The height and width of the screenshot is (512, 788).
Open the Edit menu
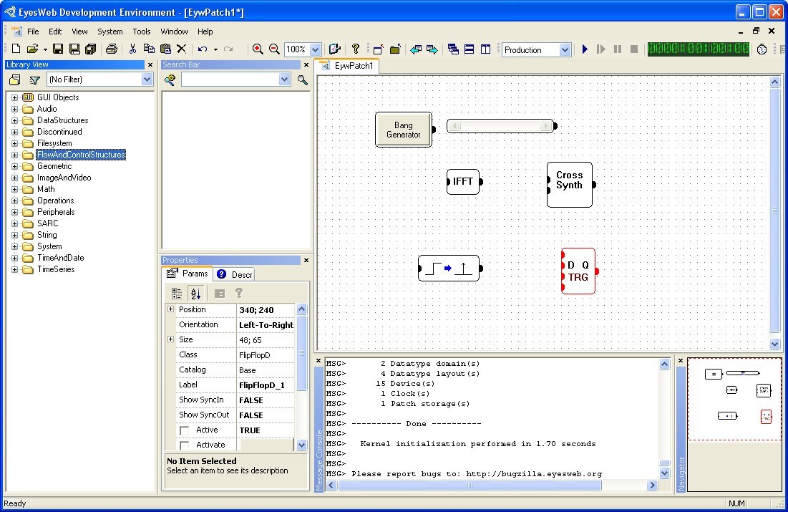55,32
